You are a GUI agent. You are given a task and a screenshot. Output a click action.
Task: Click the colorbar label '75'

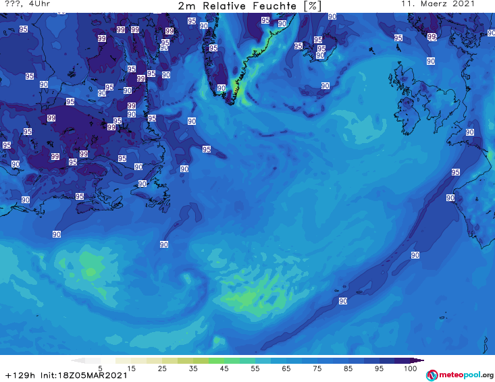click(x=317, y=369)
